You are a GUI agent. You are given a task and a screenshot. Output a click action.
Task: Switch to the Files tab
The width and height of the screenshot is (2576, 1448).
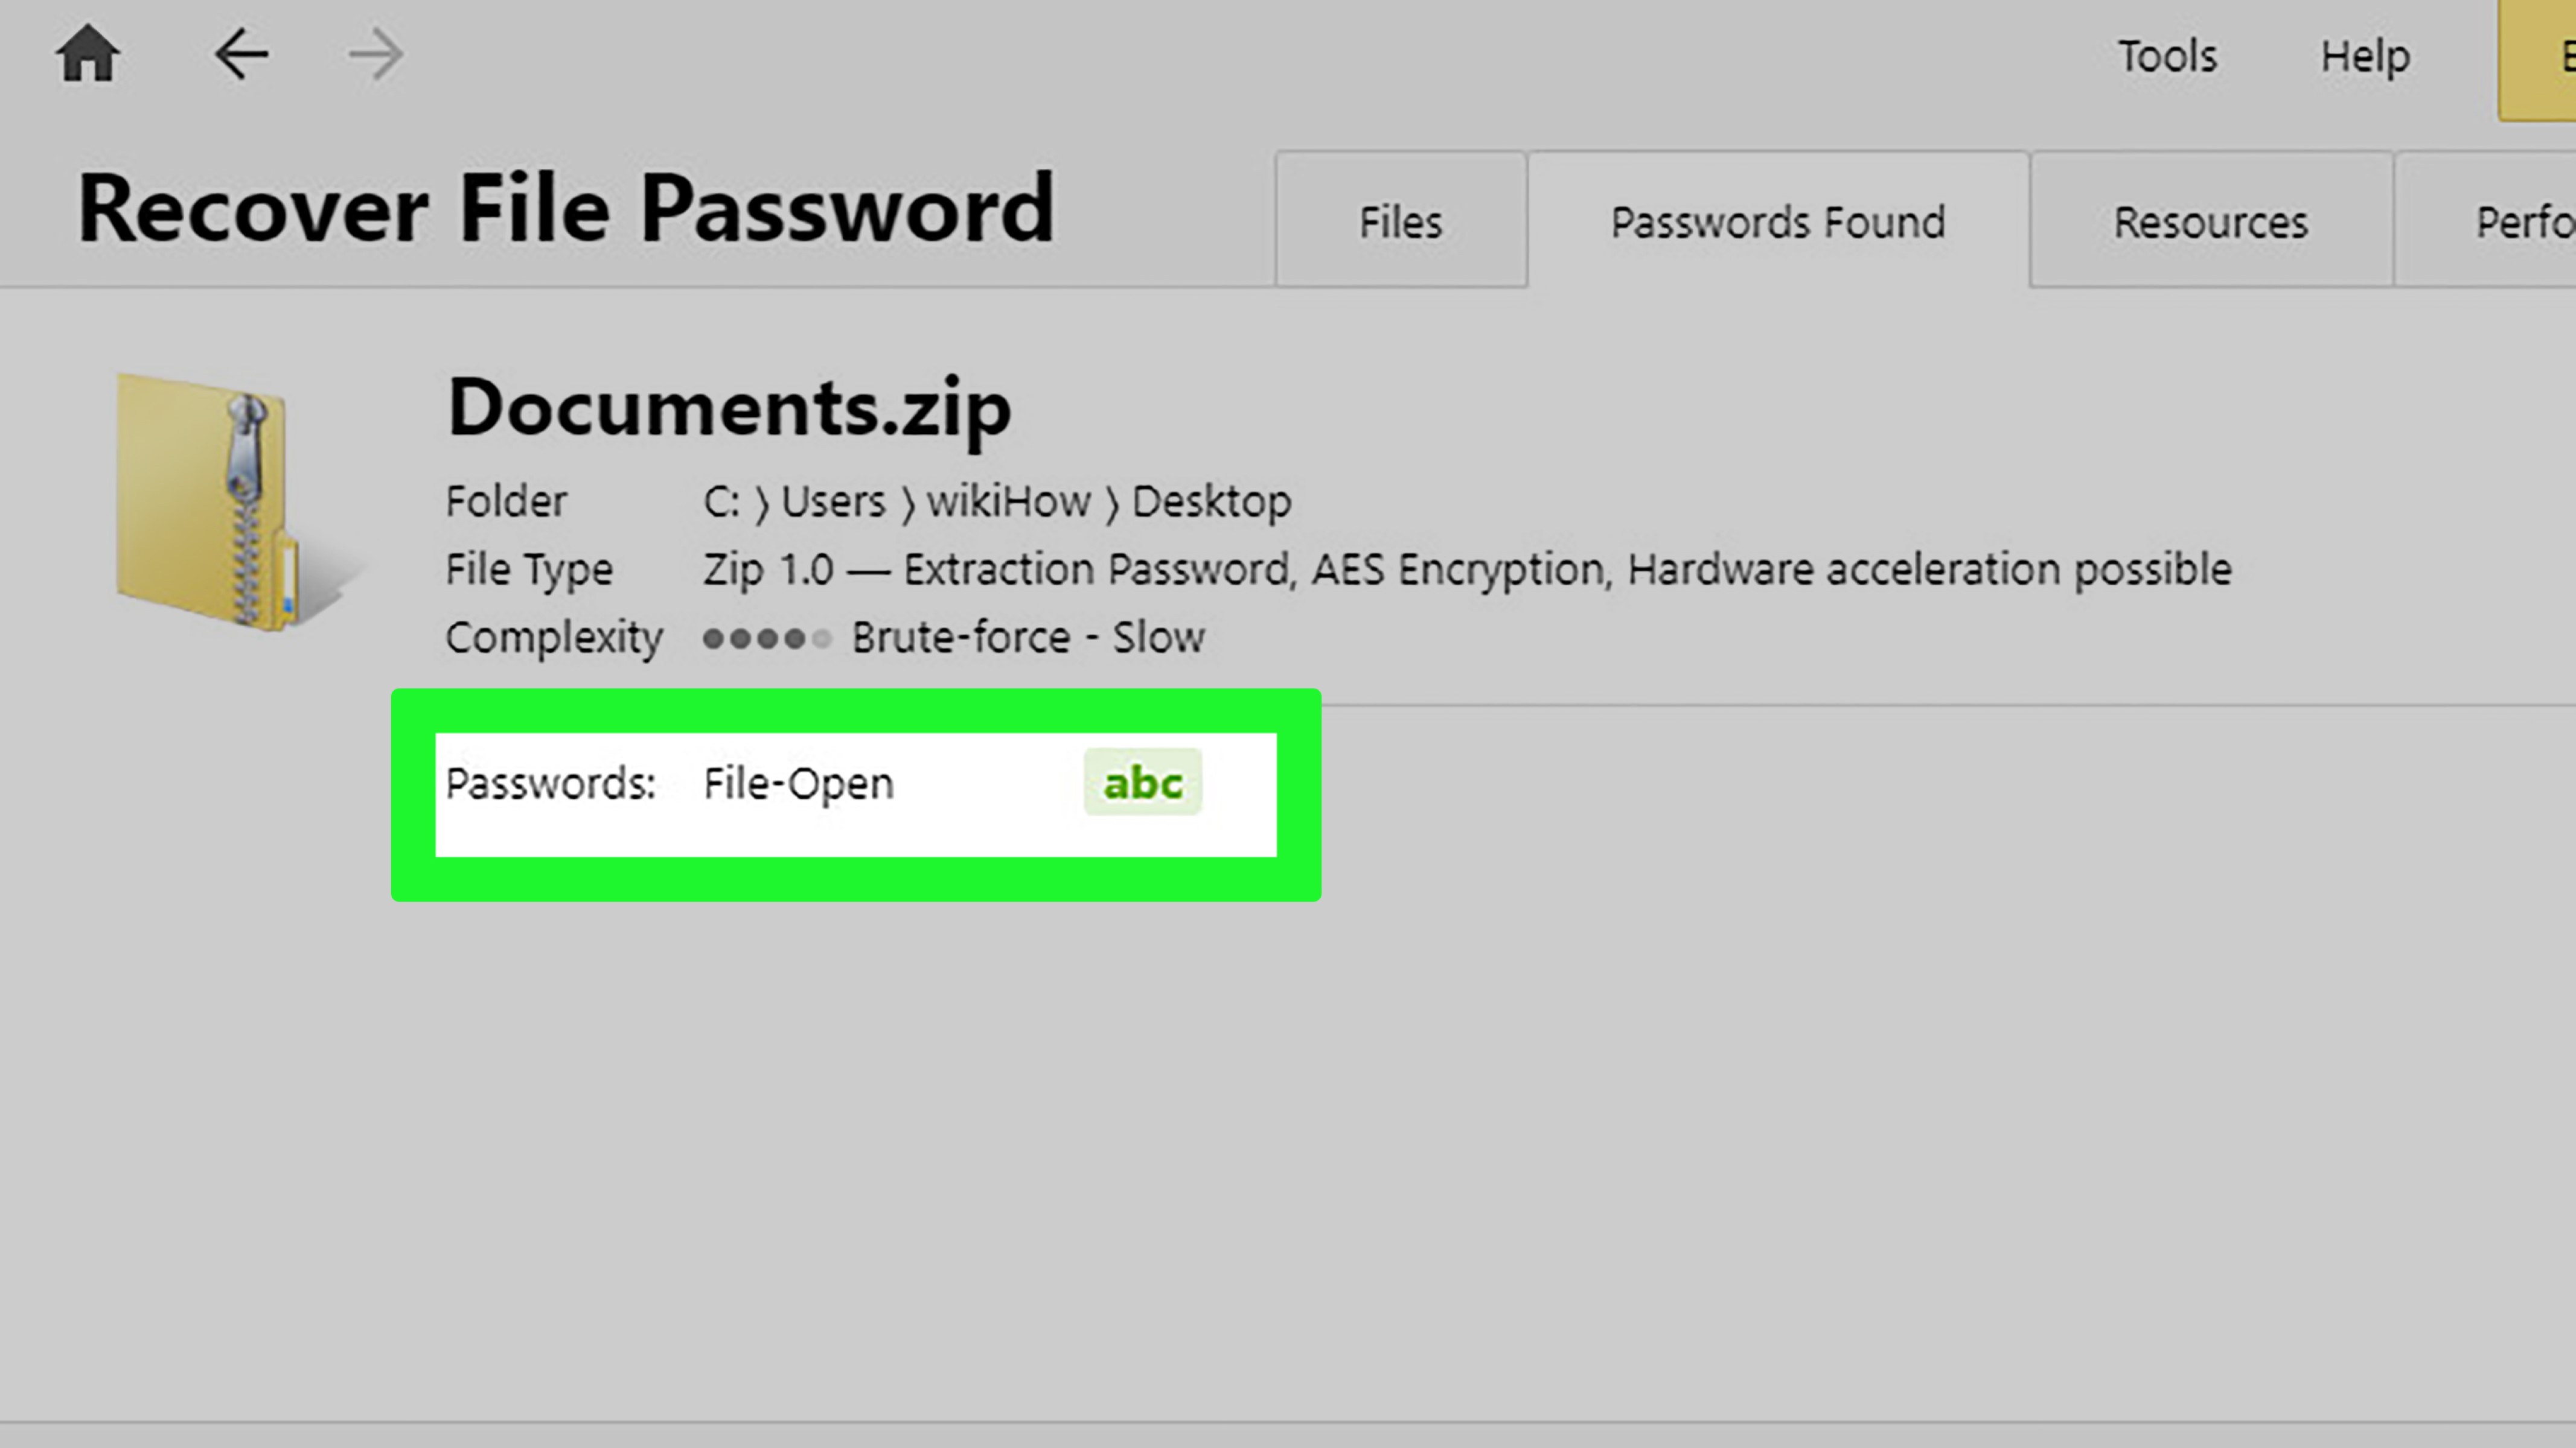coord(1399,221)
